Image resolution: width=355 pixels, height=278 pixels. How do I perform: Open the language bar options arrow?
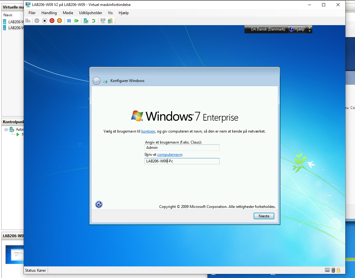pos(310,31)
